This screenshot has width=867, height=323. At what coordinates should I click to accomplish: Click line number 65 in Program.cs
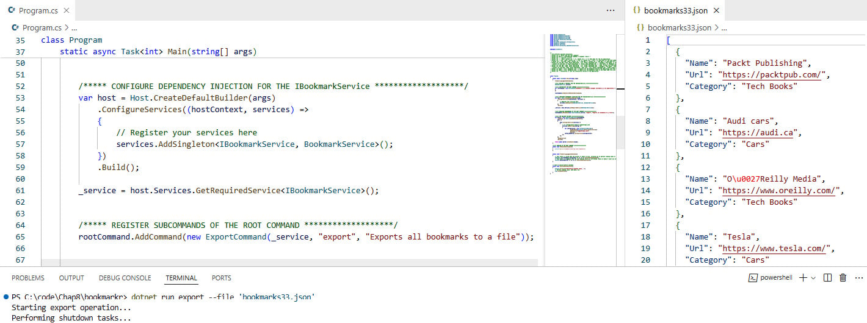[20, 236]
